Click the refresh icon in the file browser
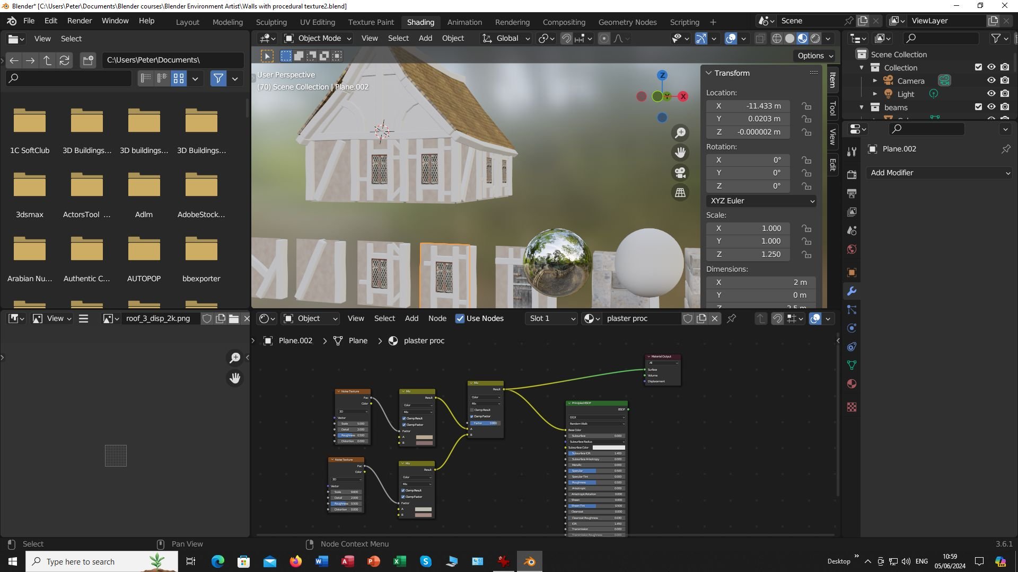Viewport: 1018px width, 572px height. [x=65, y=60]
